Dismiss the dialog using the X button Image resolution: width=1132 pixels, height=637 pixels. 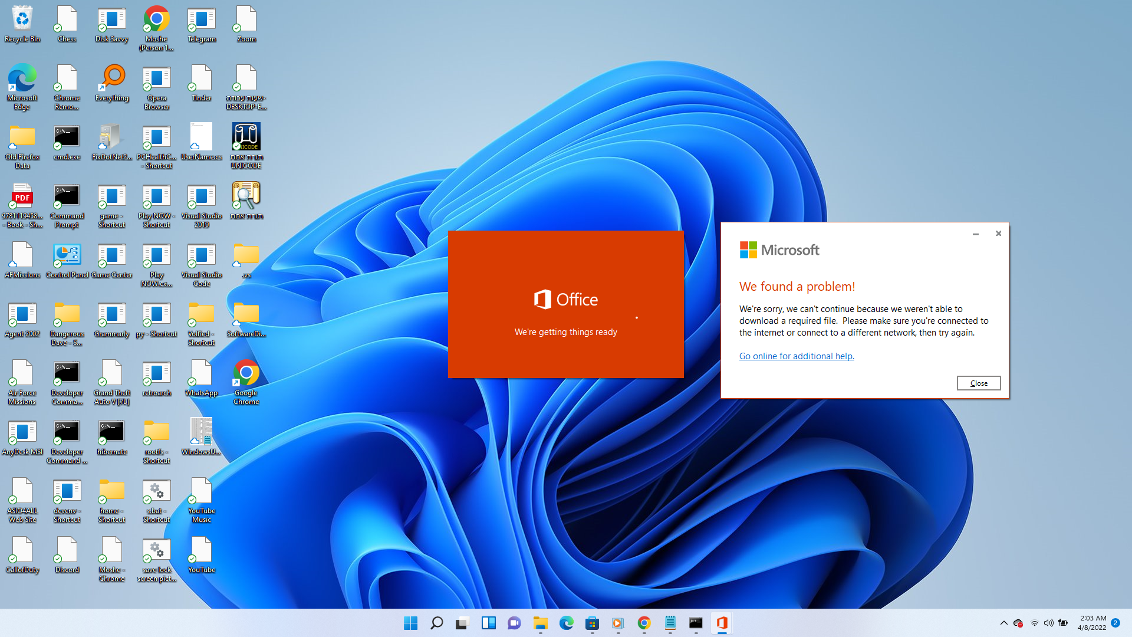[x=998, y=234]
